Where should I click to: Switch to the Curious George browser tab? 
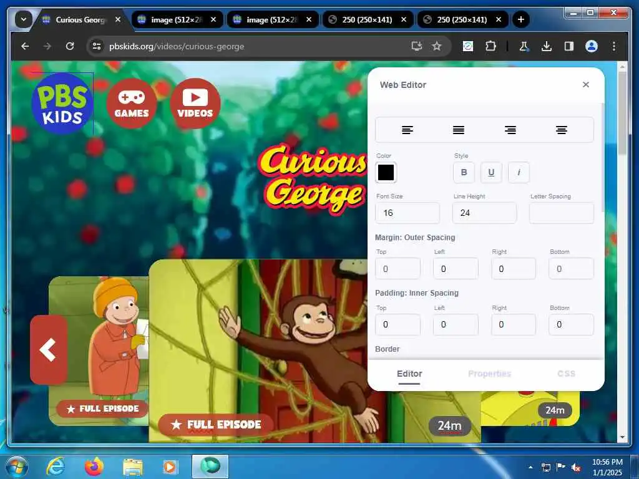80,19
